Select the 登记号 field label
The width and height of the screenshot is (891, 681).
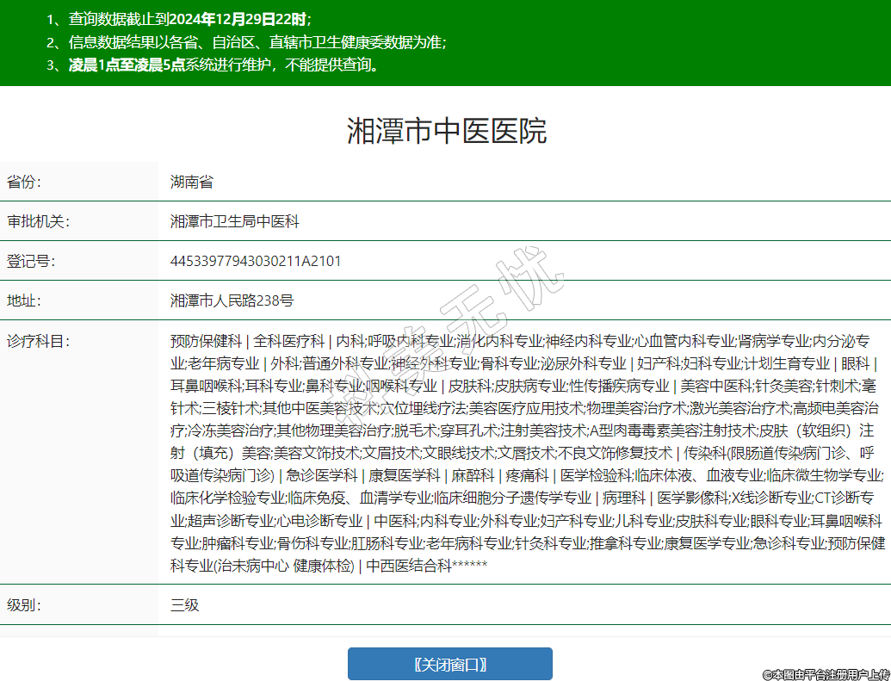tap(30, 261)
